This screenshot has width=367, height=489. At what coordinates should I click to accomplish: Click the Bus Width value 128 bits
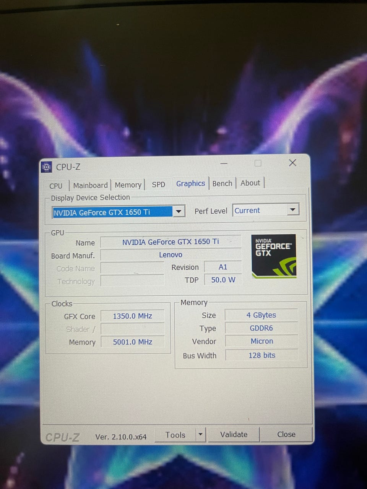point(261,355)
